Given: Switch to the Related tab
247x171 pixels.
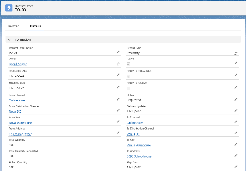Looking at the screenshot, I should (x=14, y=26).
